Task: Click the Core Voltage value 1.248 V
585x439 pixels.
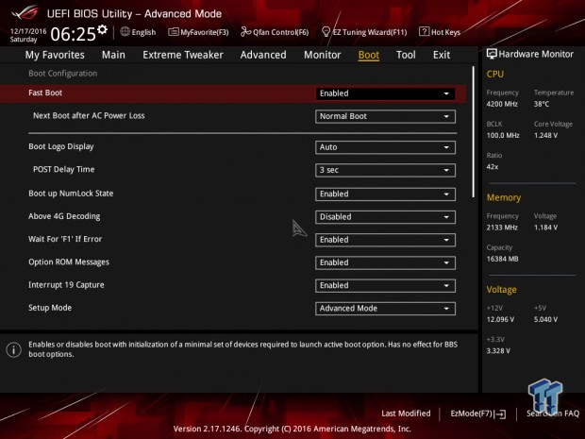Action: [x=545, y=135]
